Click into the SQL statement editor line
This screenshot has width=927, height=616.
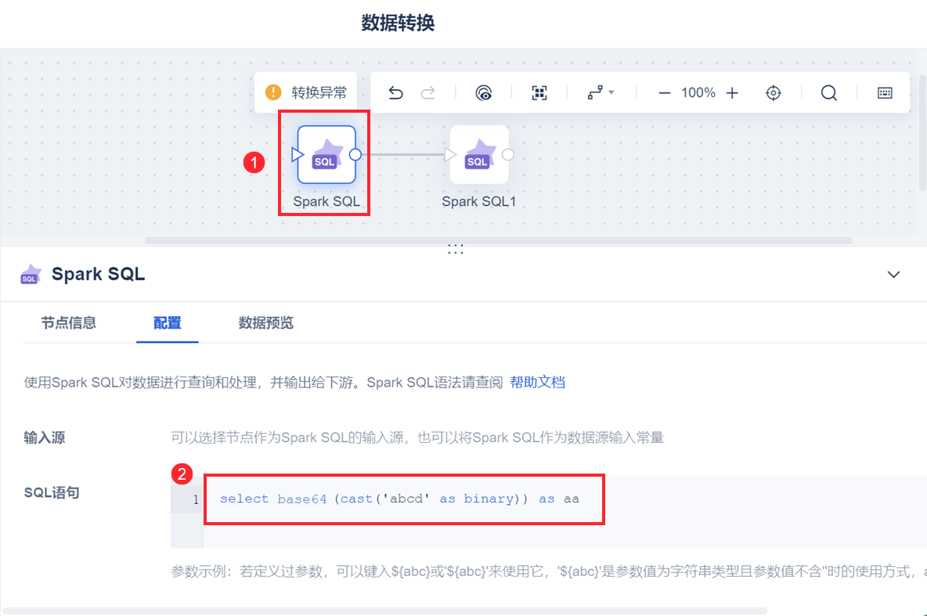pos(399,499)
